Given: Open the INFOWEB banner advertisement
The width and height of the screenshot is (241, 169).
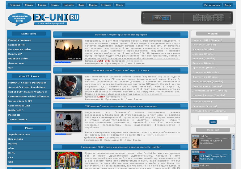Looking at the screenshot, I should pos(187,18).
